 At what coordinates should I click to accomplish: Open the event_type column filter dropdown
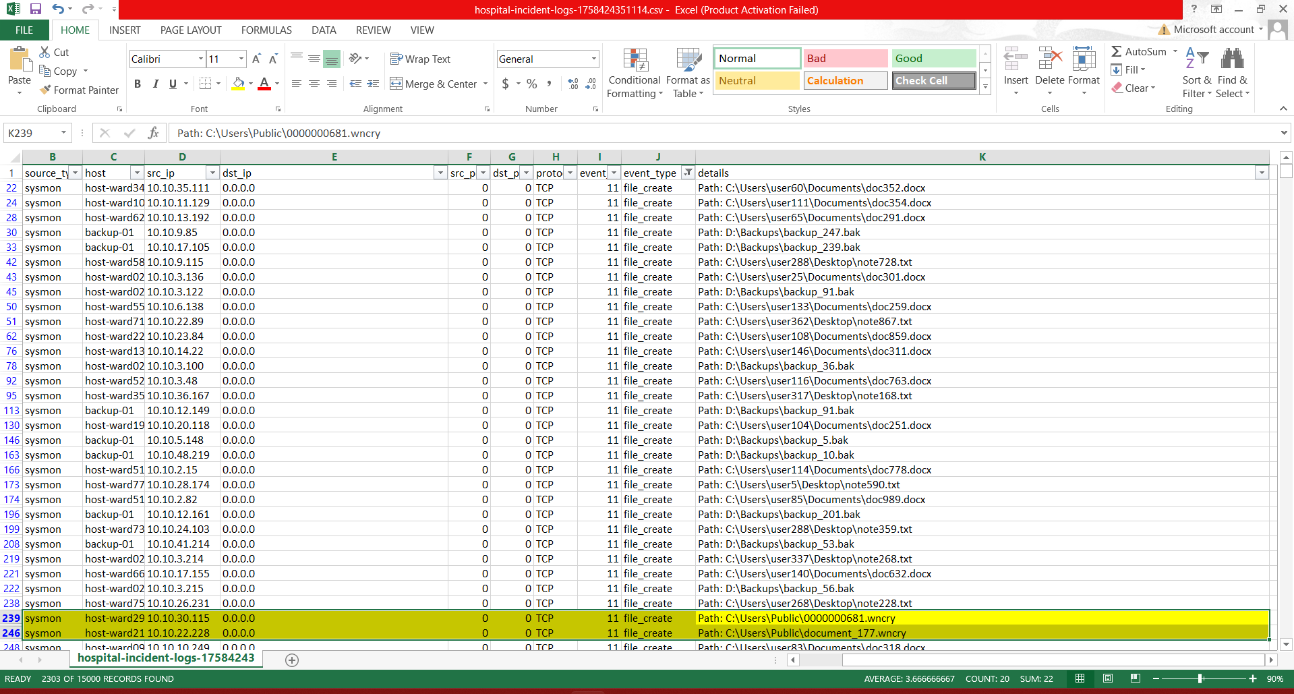(x=687, y=173)
